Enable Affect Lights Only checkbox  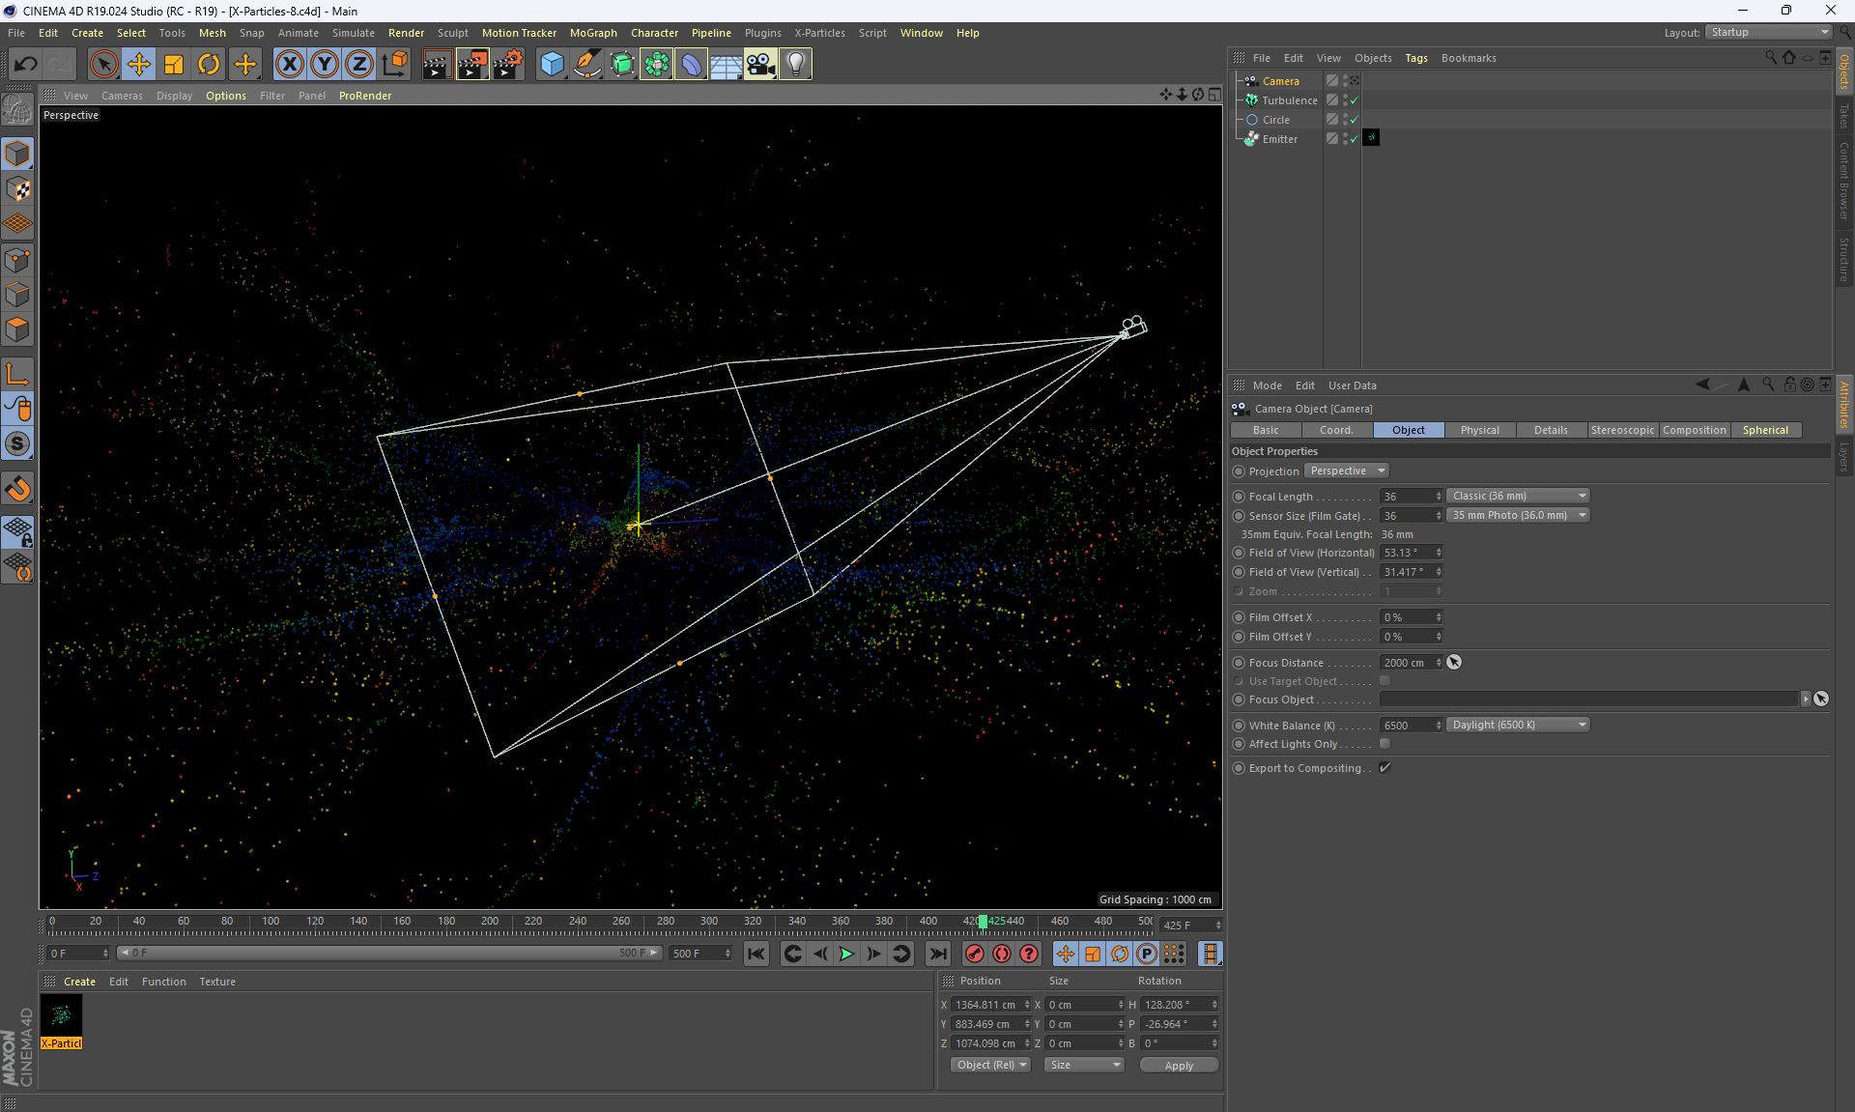coord(1384,744)
